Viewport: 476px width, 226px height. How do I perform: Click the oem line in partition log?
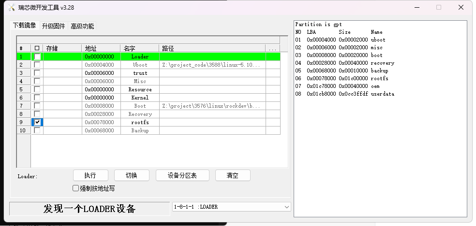click(338, 86)
